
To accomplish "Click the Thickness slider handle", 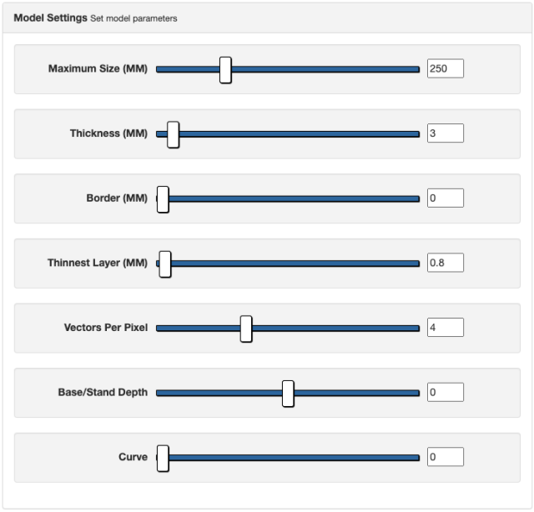I will point(173,133).
